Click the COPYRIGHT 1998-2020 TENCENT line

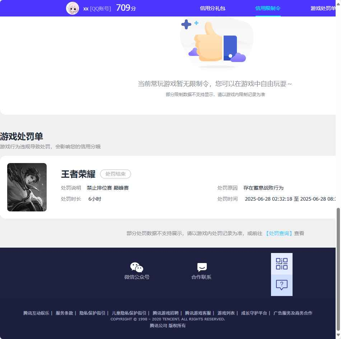(x=168, y=319)
